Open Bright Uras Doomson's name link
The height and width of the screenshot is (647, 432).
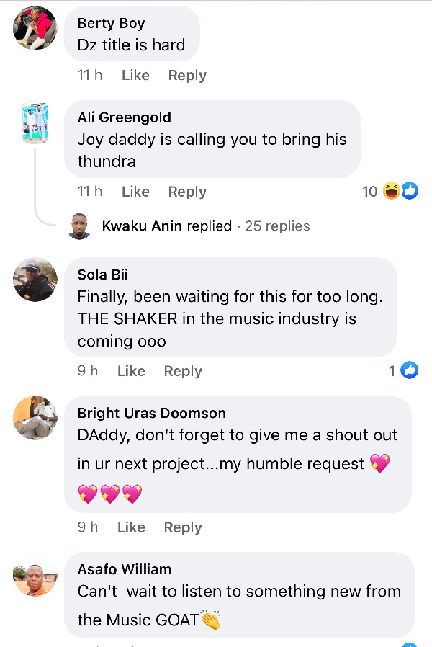pos(151,413)
